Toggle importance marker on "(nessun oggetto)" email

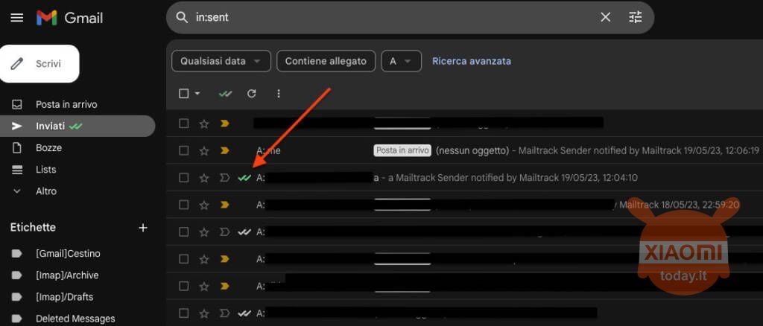[x=224, y=150]
